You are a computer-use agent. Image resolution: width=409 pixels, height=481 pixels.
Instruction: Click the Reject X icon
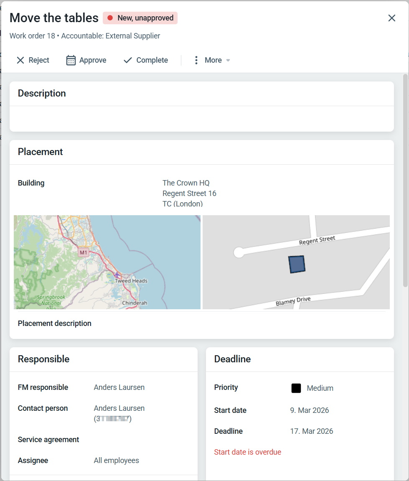[20, 60]
